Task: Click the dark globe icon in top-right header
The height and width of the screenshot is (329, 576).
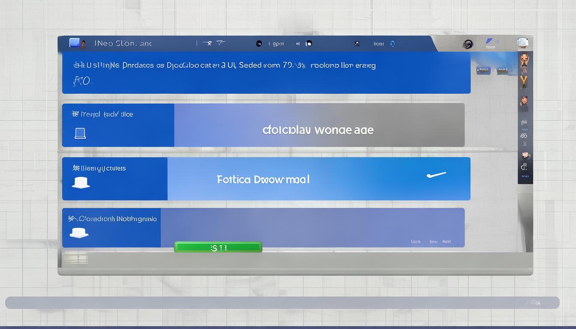Action: click(x=468, y=44)
